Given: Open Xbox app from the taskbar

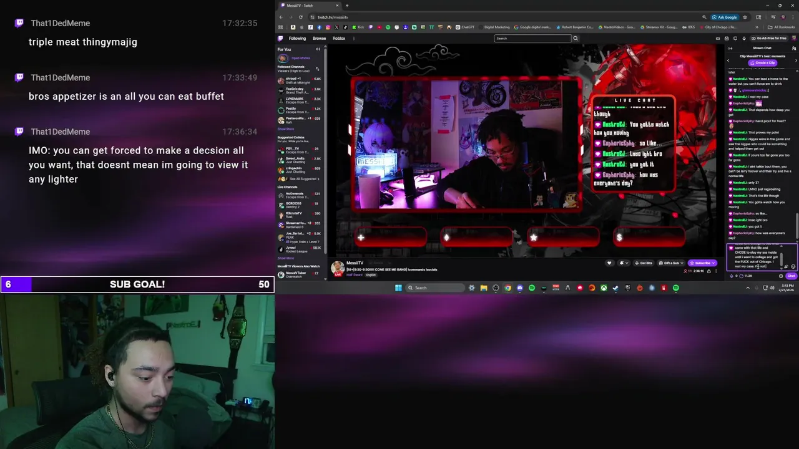Looking at the screenshot, I should tap(604, 288).
